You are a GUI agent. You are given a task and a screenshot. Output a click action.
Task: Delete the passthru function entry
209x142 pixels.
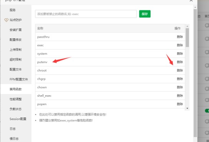[x=180, y=37]
